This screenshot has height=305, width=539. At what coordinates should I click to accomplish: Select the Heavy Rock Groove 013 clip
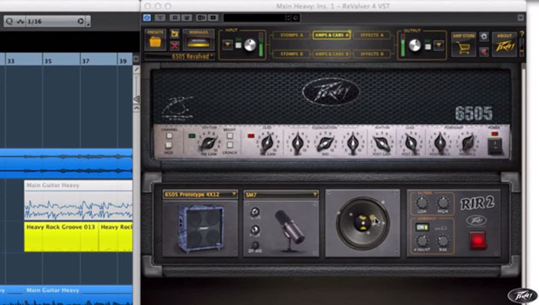61,227
